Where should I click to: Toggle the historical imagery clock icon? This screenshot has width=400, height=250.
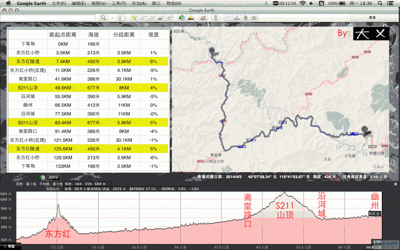pos(181,18)
